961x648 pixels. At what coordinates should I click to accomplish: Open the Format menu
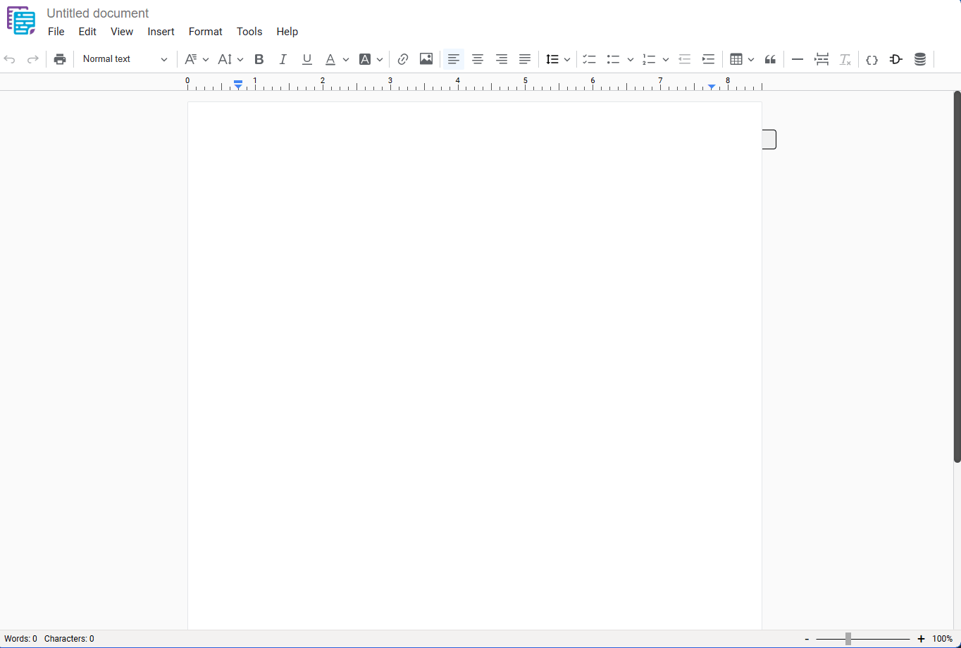point(206,32)
